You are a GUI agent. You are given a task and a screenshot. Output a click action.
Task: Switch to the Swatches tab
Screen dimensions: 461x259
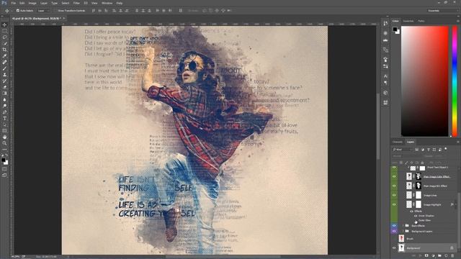[x=408, y=21]
